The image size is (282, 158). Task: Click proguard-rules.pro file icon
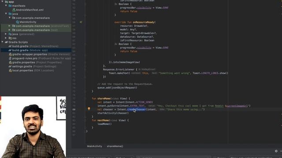(10, 58)
